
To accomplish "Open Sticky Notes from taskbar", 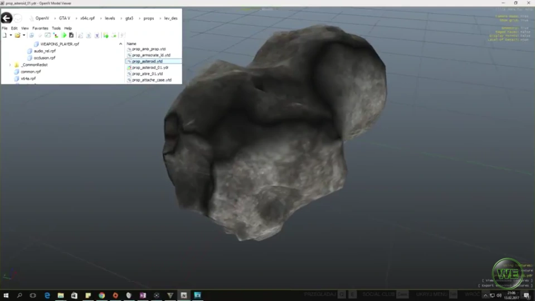I will 88,295.
